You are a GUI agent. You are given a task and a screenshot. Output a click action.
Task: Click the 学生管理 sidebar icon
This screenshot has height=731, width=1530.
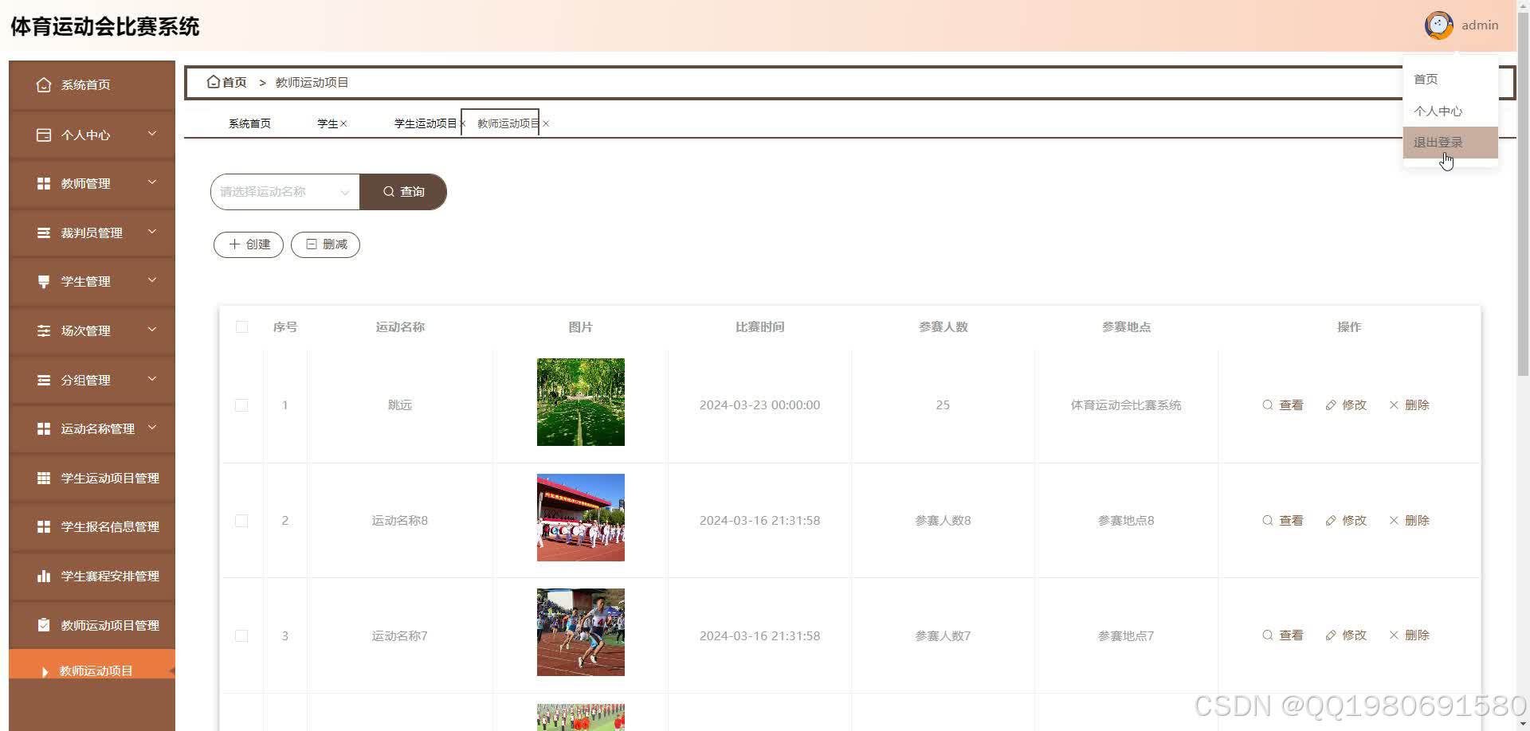click(44, 281)
